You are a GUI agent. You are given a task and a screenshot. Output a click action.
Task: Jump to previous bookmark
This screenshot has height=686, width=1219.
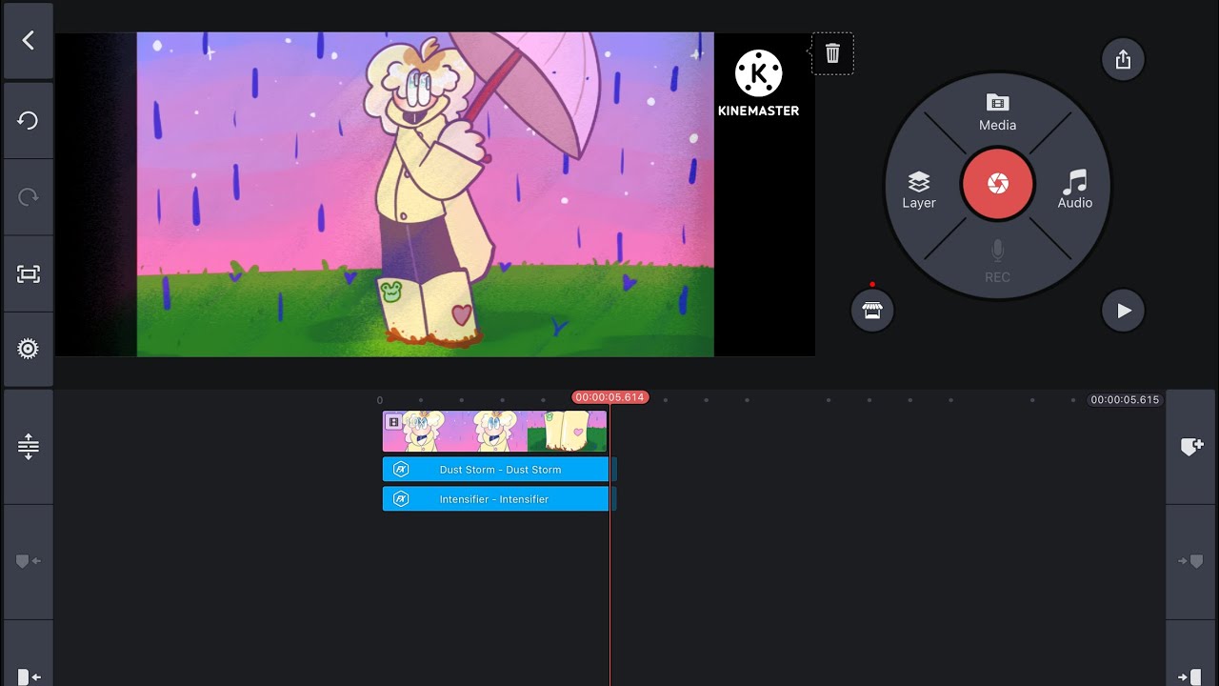(x=28, y=562)
